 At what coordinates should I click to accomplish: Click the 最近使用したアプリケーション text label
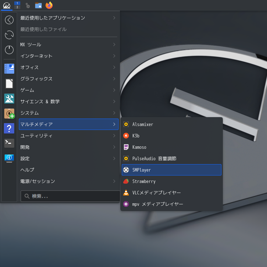[x=53, y=18]
